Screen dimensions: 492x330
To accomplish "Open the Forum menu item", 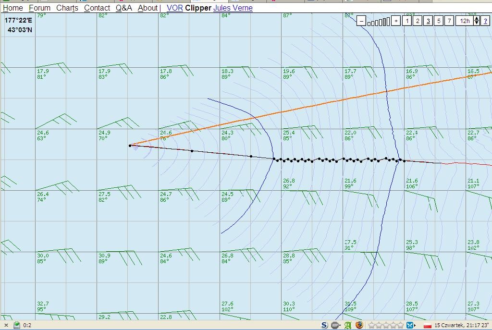I will [x=39, y=8].
